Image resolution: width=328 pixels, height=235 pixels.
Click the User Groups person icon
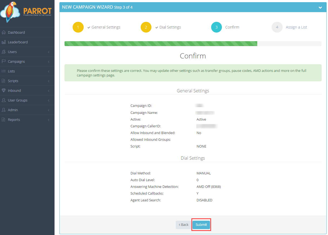4,100
